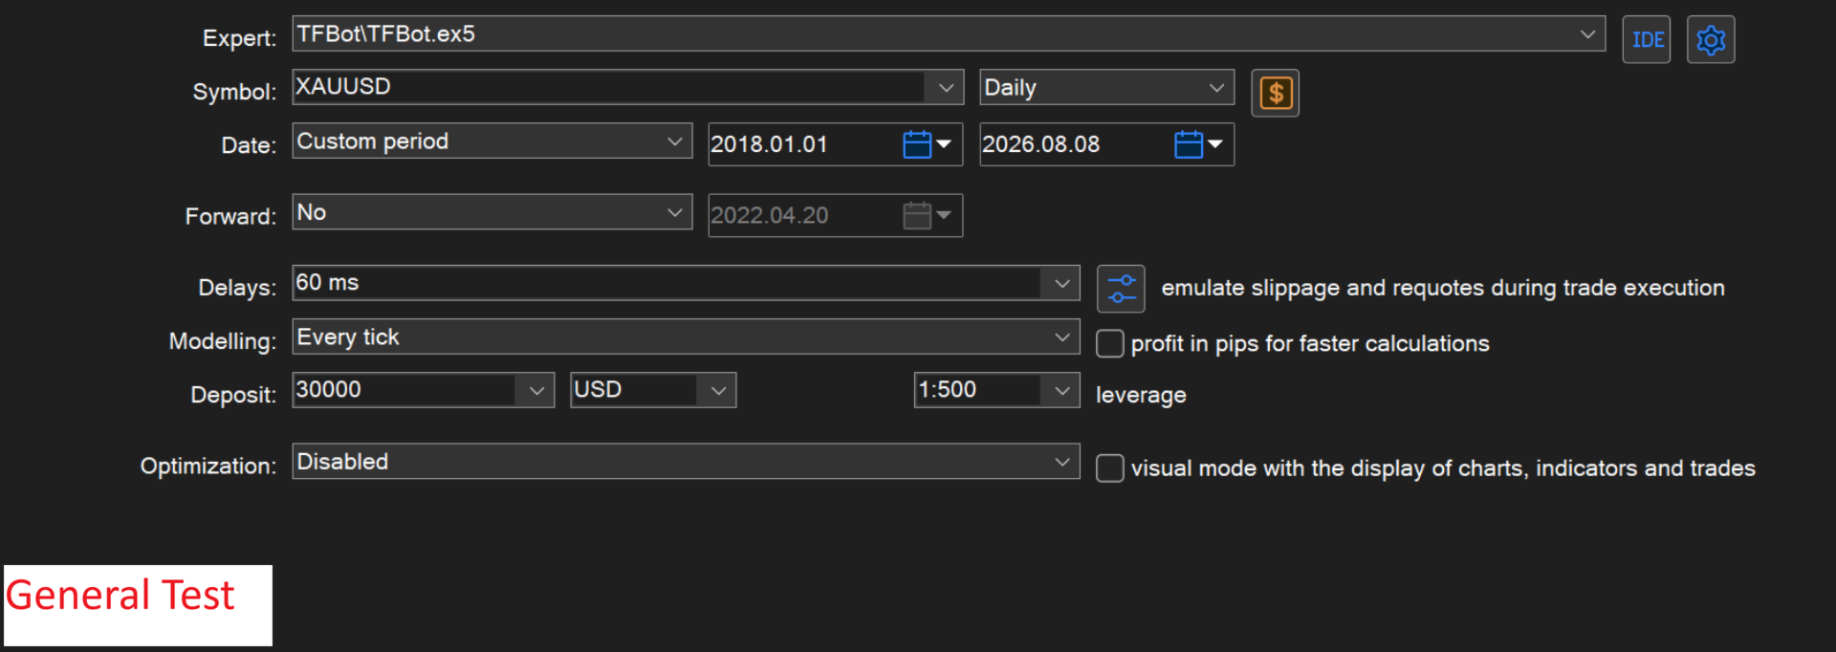Screen dimensions: 1836x652
Task: Open delay settings sliders icon
Action: click(x=1121, y=289)
